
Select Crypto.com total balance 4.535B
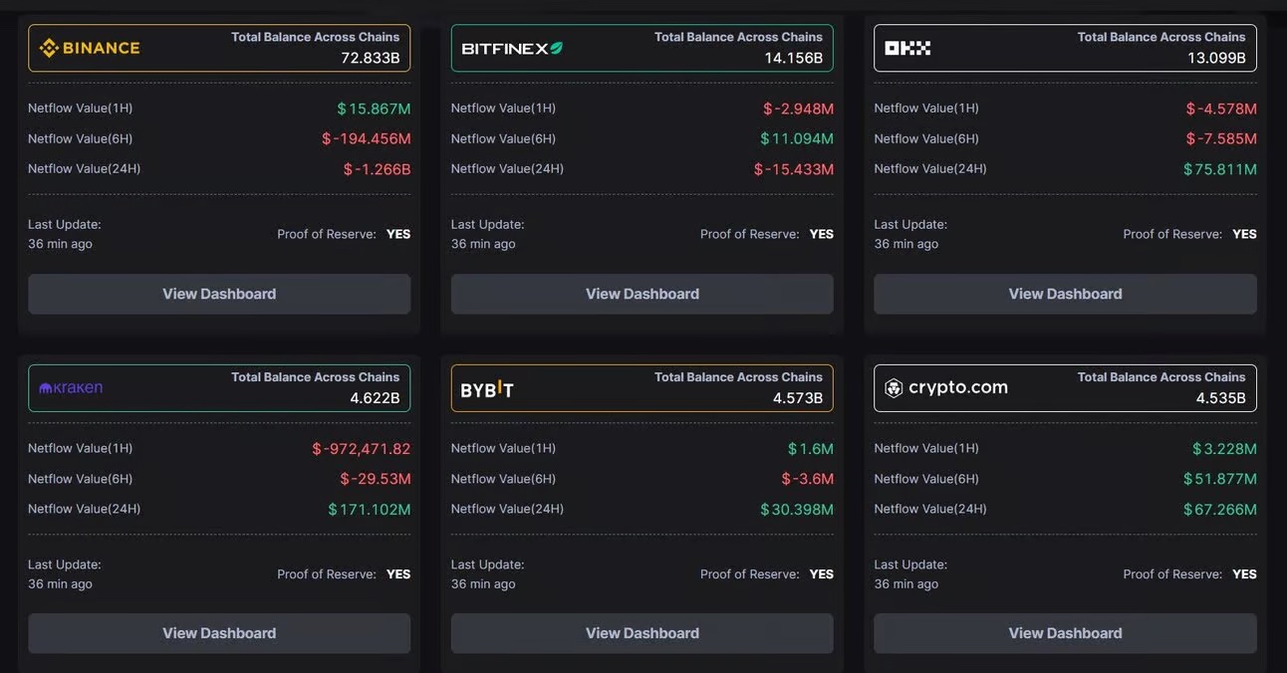[x=1220, y=398]
